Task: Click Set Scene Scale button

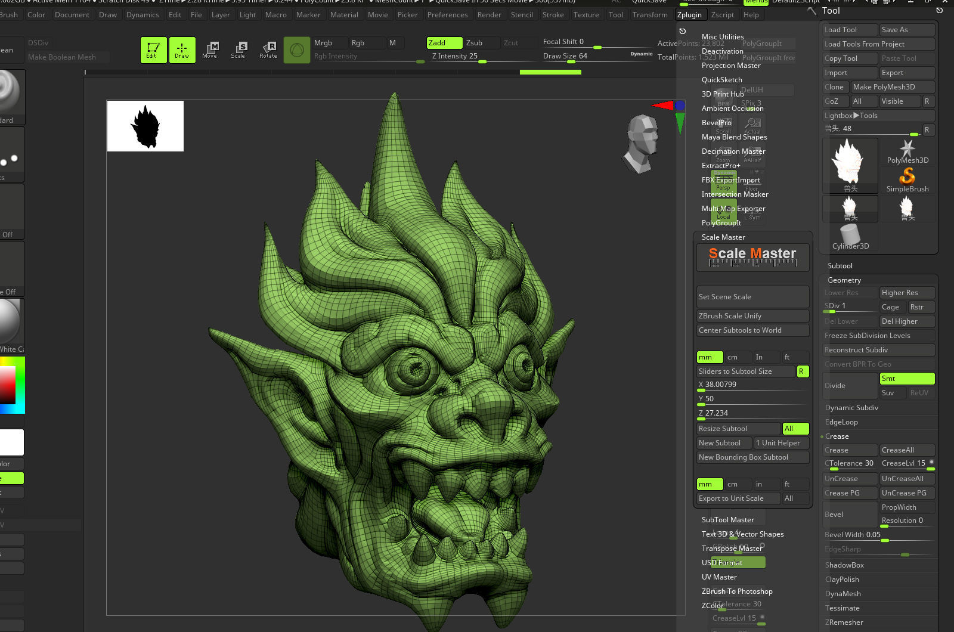Action: 753,297
